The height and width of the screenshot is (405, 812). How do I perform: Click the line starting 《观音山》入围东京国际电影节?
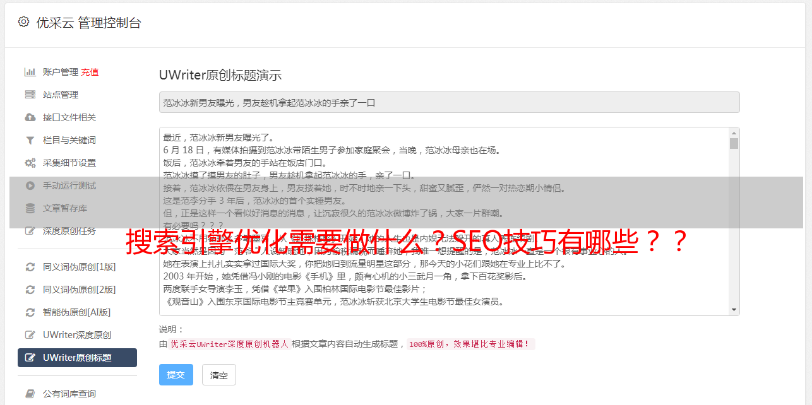coord(333,302)
